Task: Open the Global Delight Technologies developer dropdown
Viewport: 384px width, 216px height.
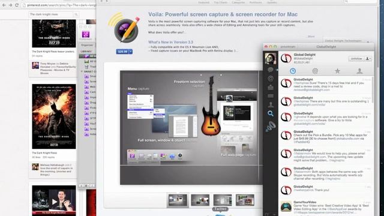Action: click(346, 41)
